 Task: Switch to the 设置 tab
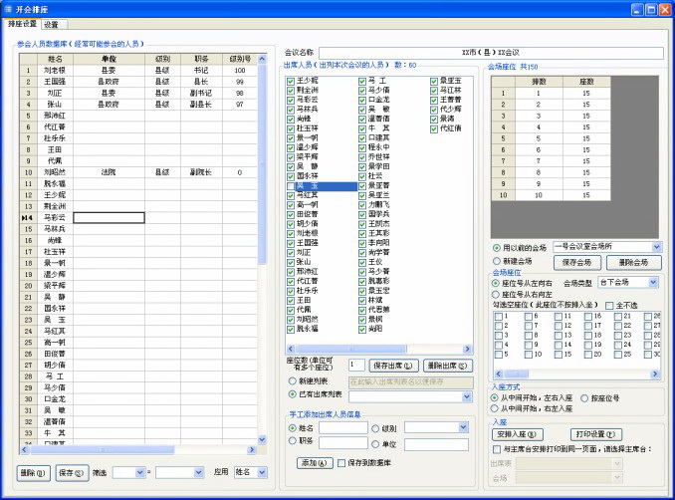(51, 24)
